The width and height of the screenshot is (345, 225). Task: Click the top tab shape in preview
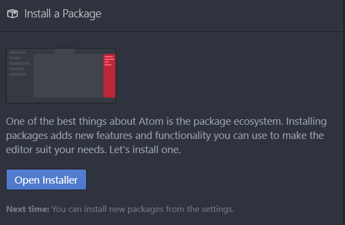point(64,51)
